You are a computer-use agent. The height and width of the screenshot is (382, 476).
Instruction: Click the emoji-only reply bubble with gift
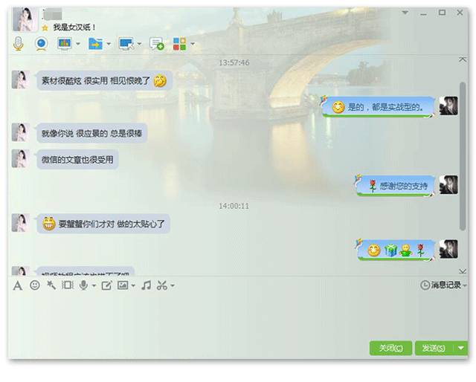[396, 250]
